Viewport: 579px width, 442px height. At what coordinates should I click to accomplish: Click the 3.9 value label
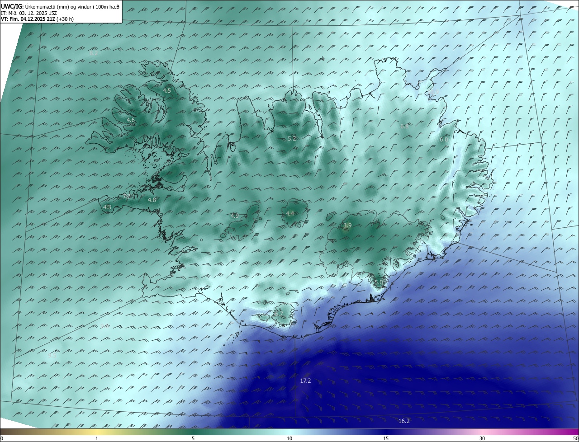click(347, 225)
